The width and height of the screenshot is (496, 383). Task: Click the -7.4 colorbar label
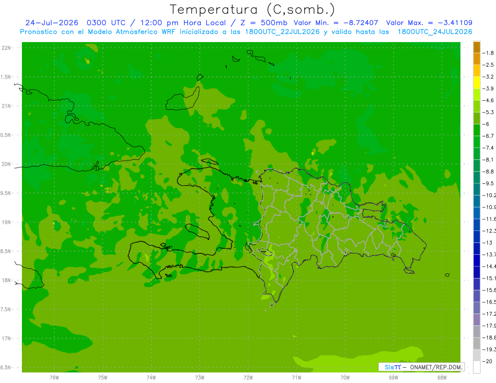pos(488,148)
